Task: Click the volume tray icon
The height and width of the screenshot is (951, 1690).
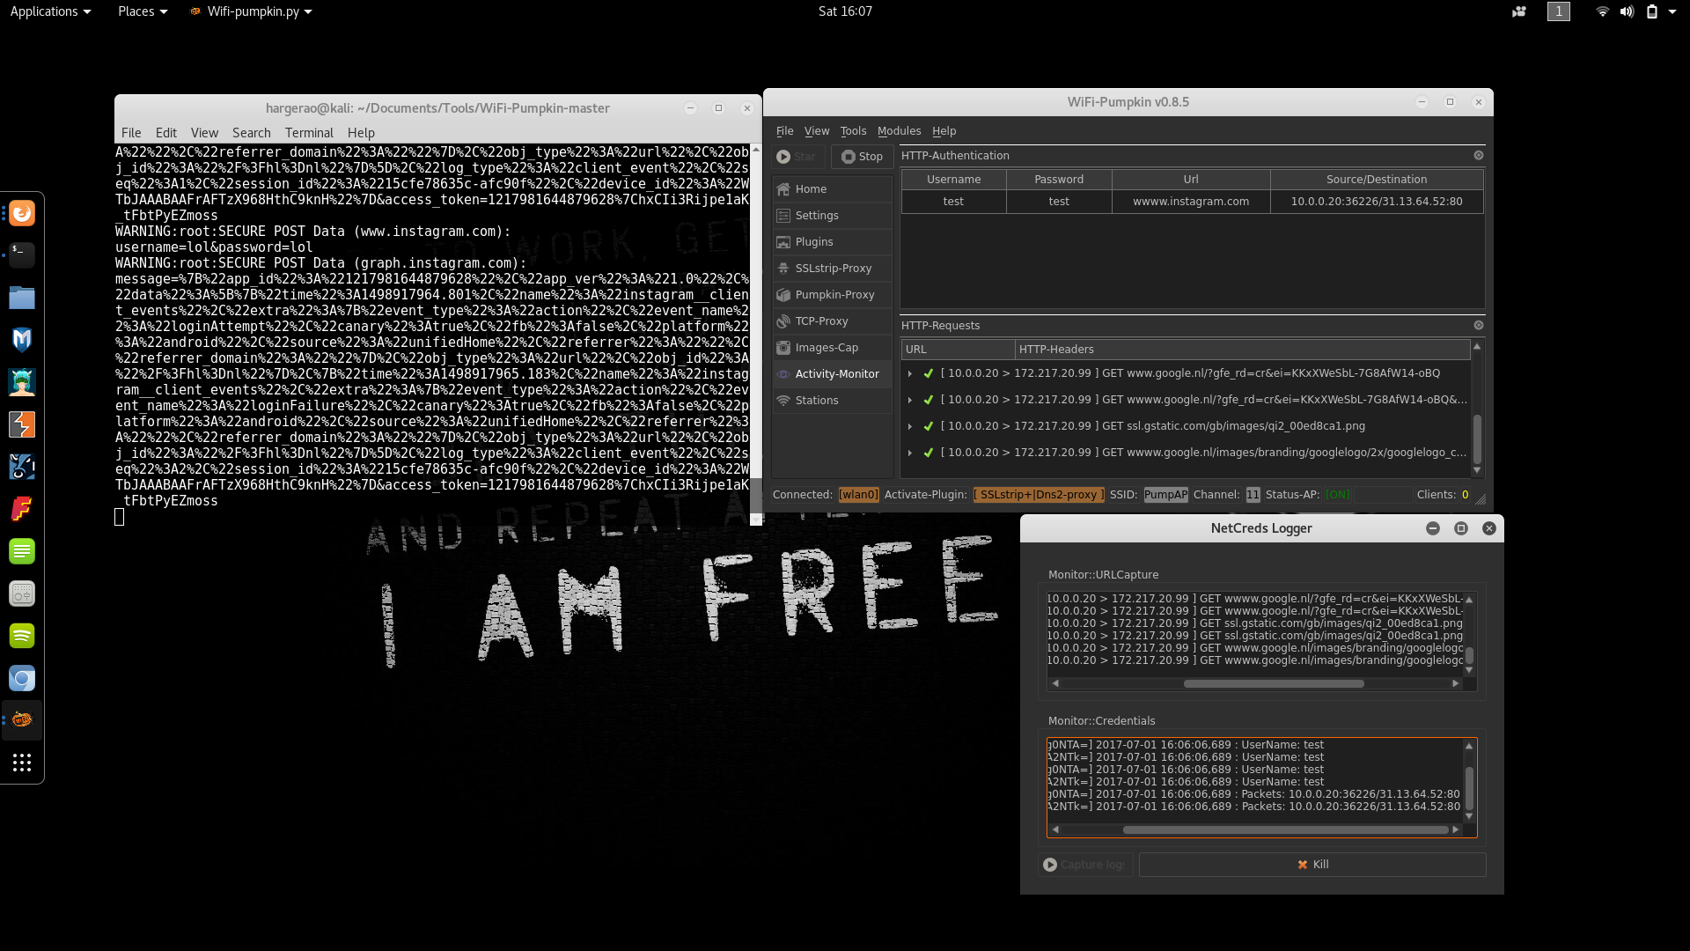Action: coord(1627,11)
